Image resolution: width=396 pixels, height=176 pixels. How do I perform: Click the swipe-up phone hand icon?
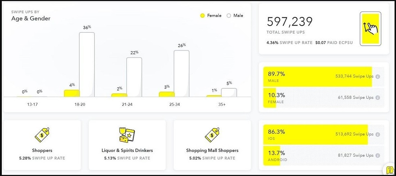coord(370,28)
